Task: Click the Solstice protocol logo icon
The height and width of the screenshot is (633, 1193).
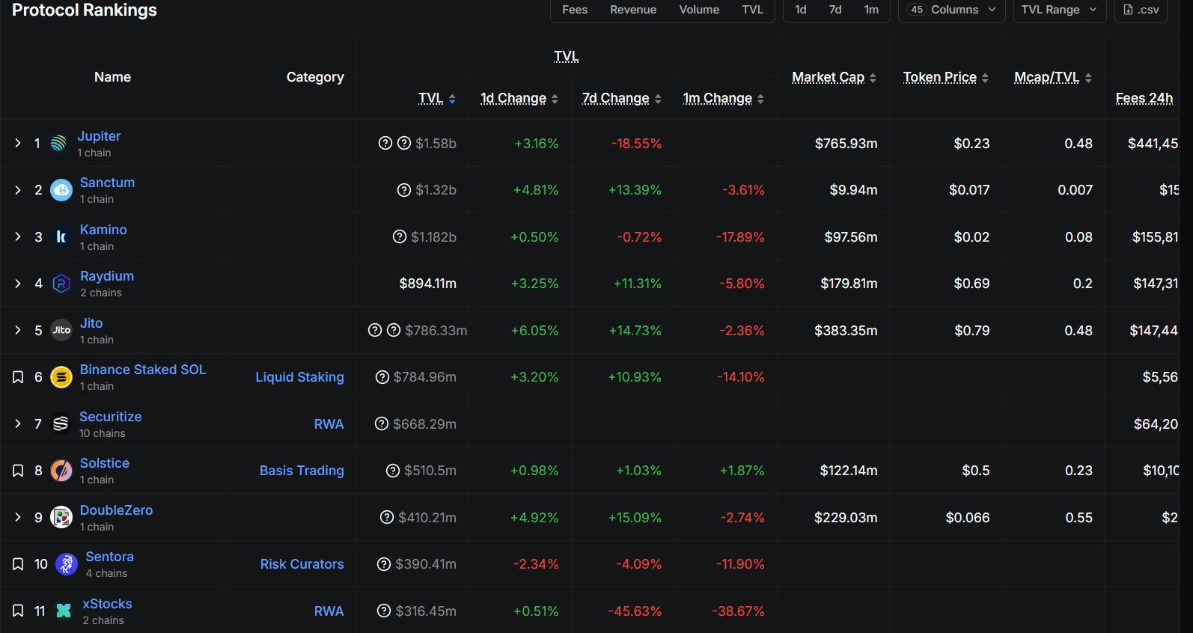Action: coord(61,471)
